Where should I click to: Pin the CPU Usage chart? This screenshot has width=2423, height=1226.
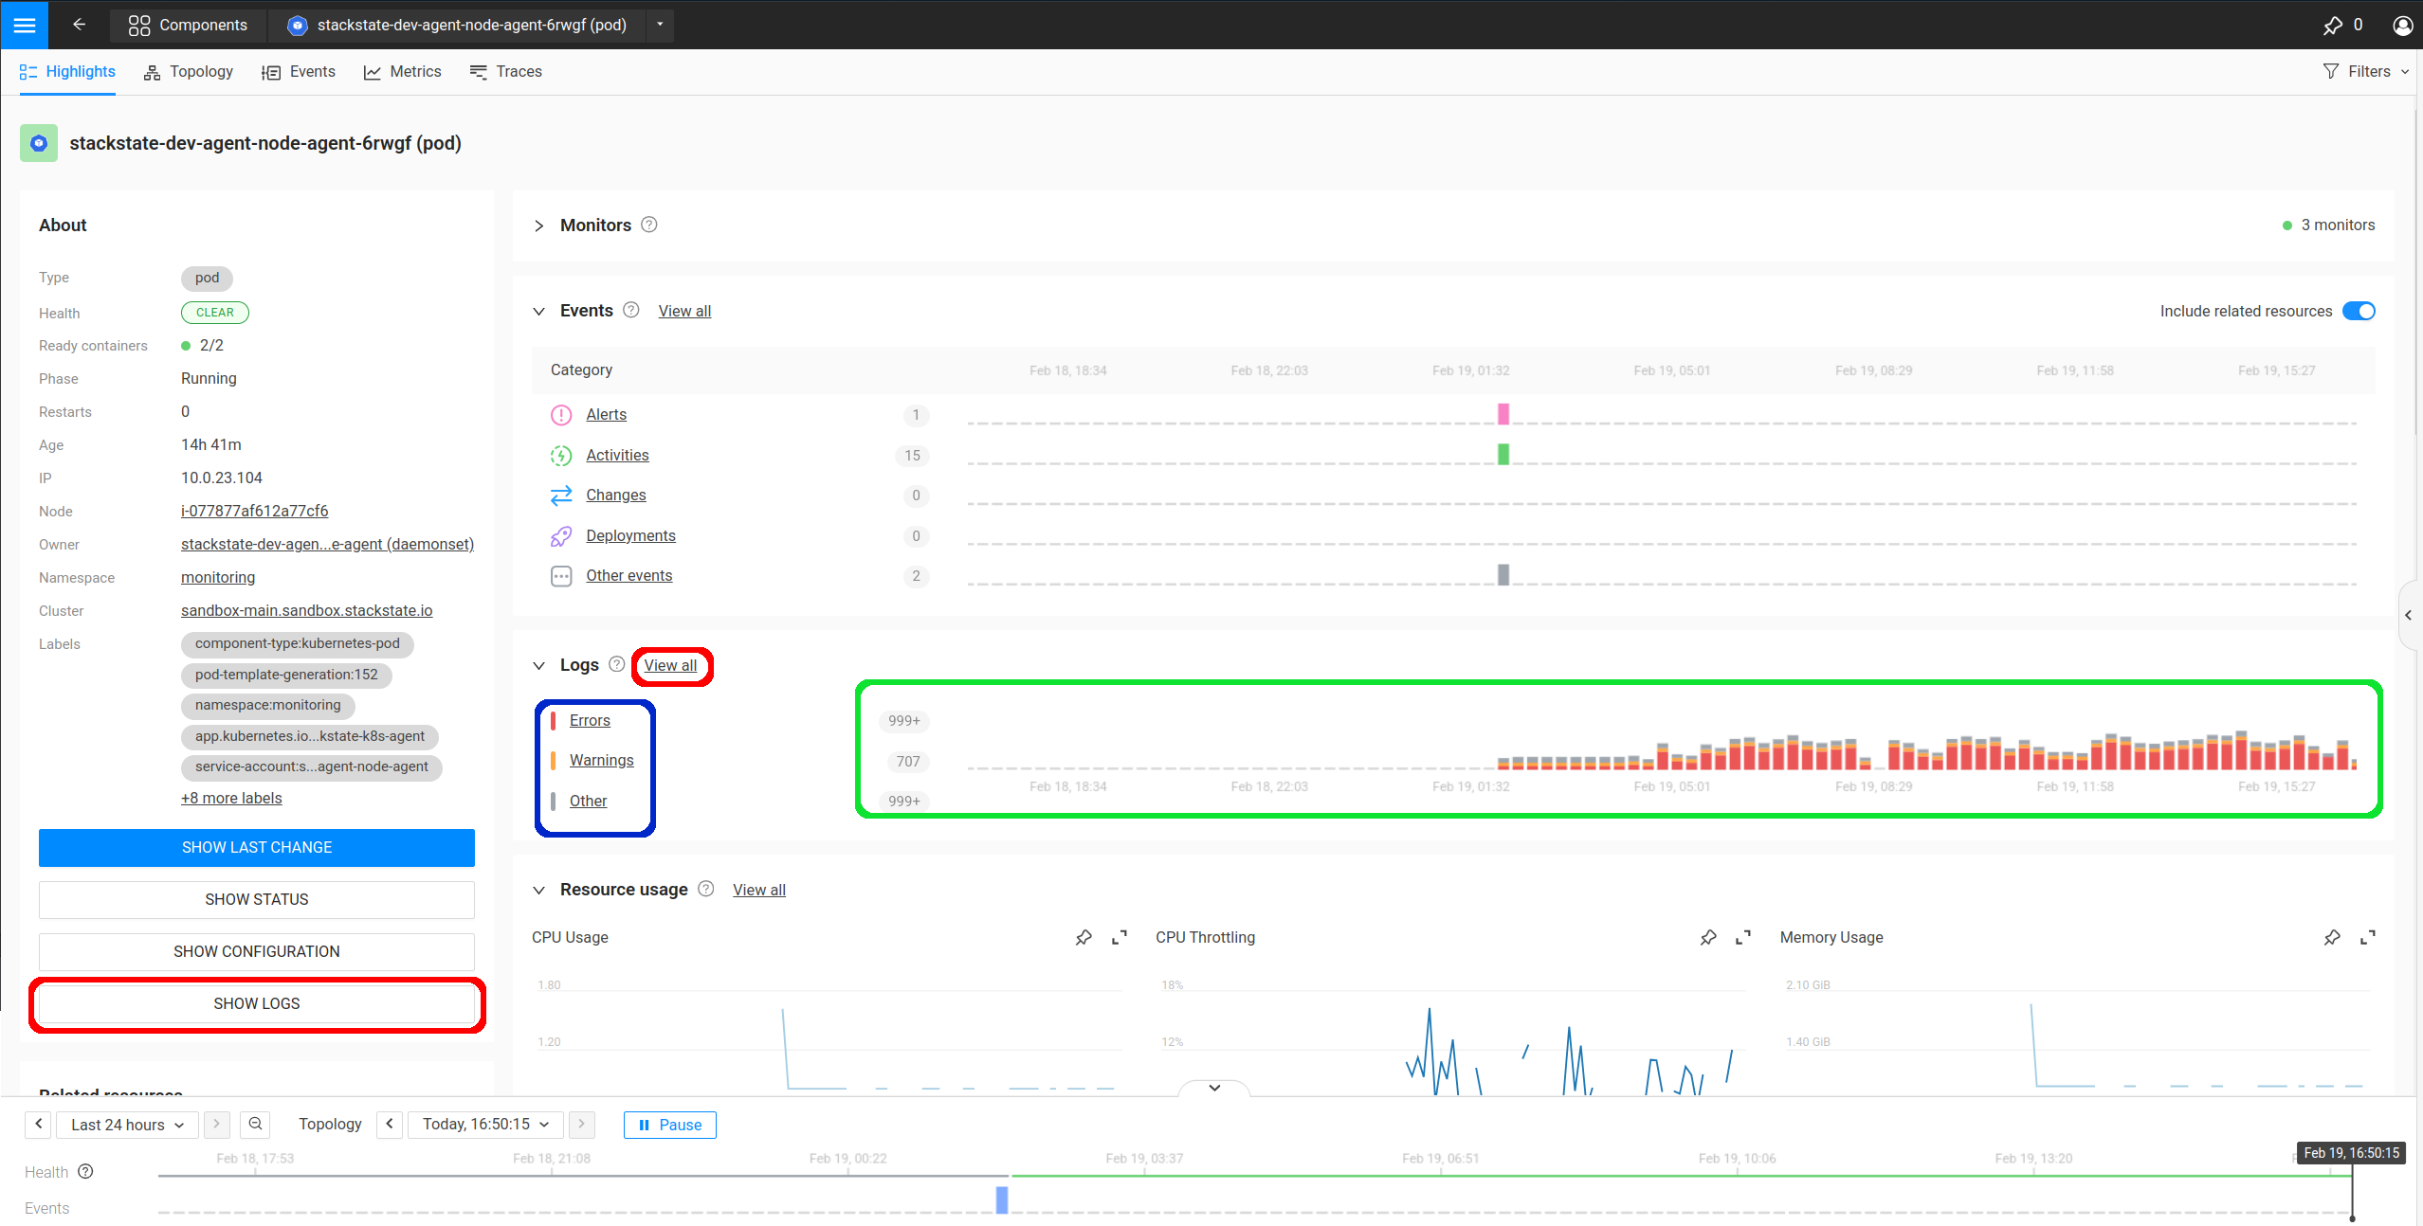1084,937
